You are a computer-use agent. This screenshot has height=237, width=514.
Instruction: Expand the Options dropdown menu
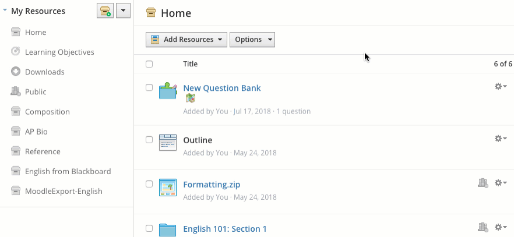(x=252, y=40)
